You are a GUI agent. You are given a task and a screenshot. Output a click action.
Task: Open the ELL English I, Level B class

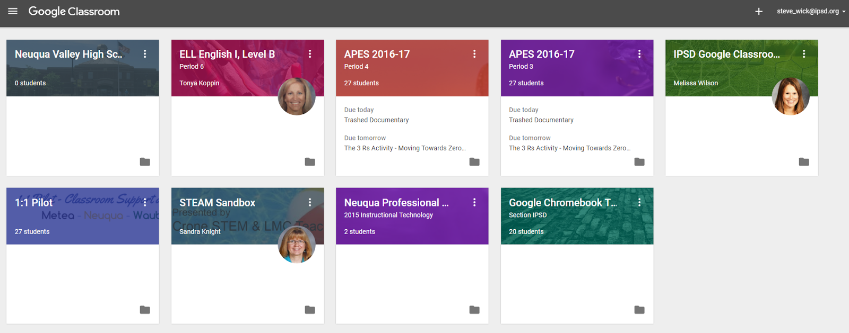pyautogui.click(x=227, y=54)
